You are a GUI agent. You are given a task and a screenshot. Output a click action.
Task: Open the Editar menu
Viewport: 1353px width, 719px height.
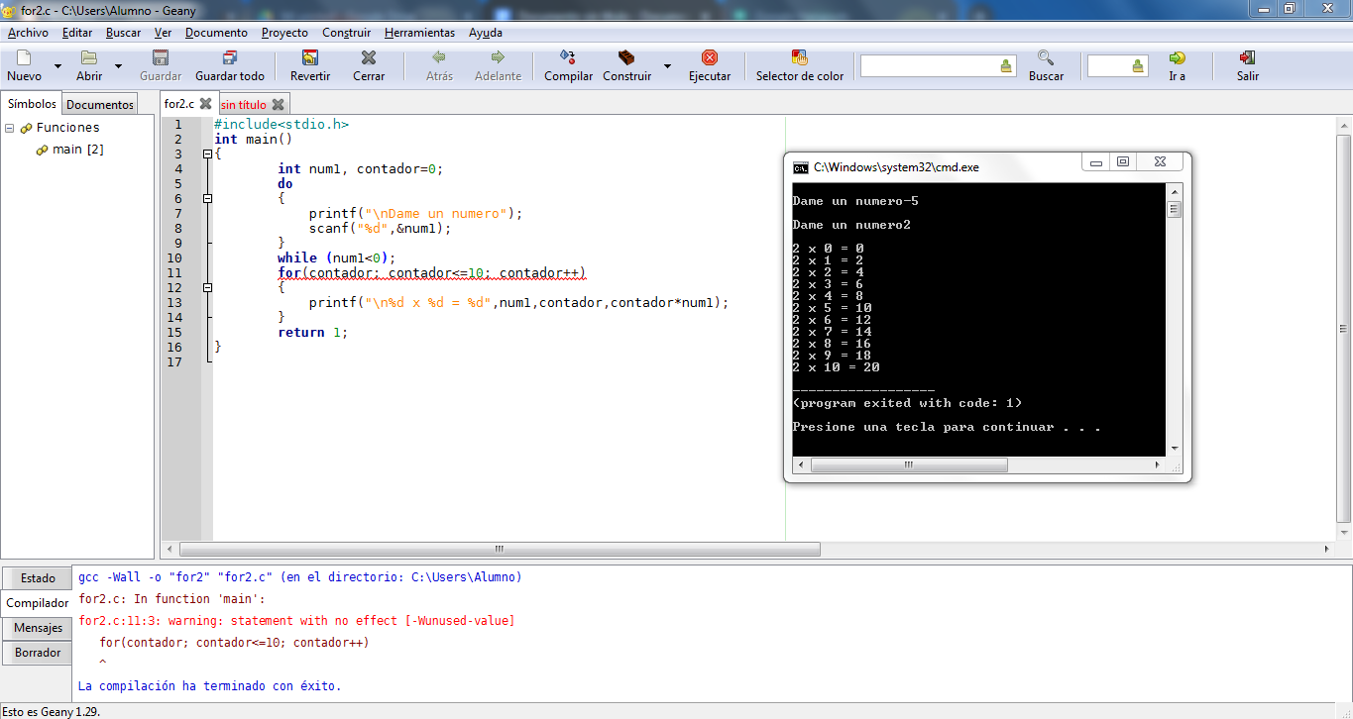coord(77,33)
